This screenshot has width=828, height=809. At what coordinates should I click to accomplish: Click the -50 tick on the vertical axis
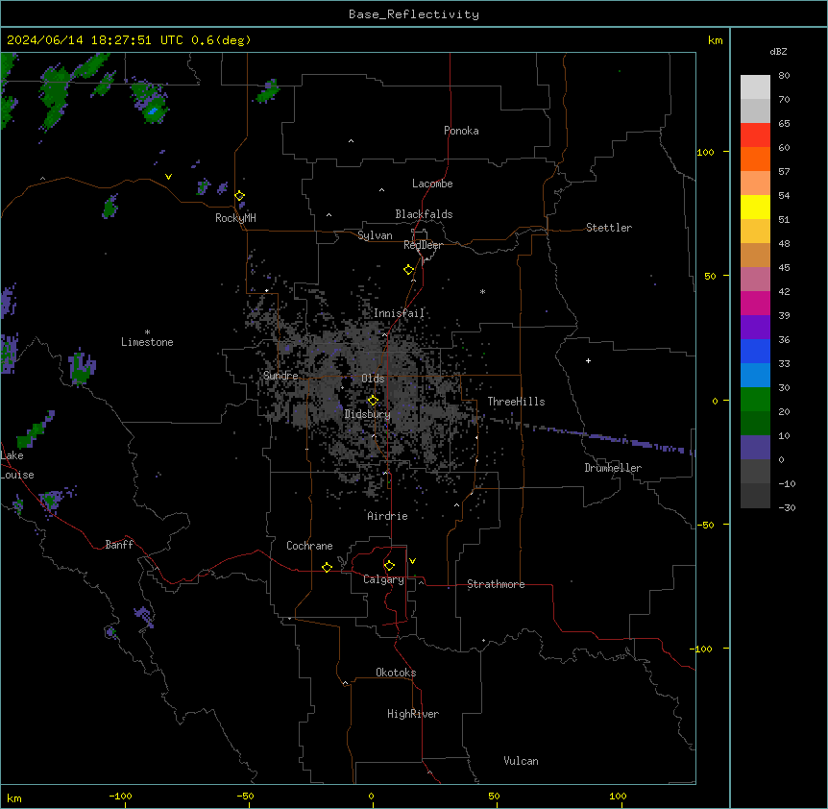[705, 525]
